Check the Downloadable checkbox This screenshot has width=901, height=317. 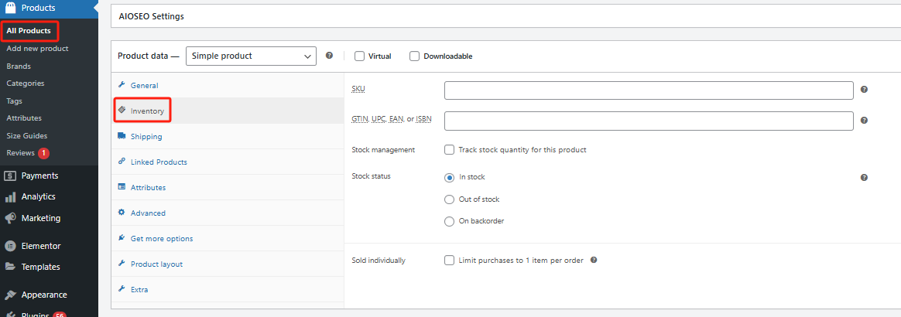point(414,56)
